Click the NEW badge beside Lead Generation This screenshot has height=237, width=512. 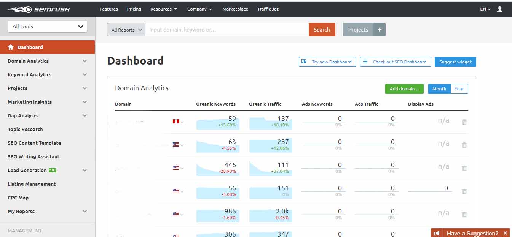coord(53,170)
